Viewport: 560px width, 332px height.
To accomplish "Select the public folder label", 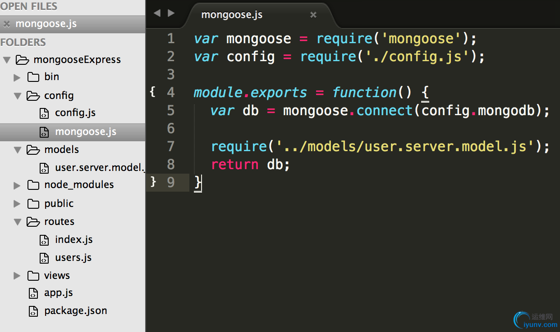I will tap(59, 203).
